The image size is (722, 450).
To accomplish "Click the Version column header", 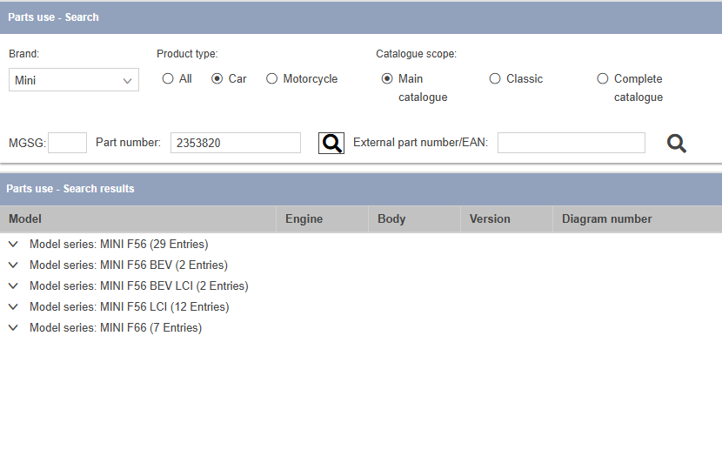I will tap(506, 218).
